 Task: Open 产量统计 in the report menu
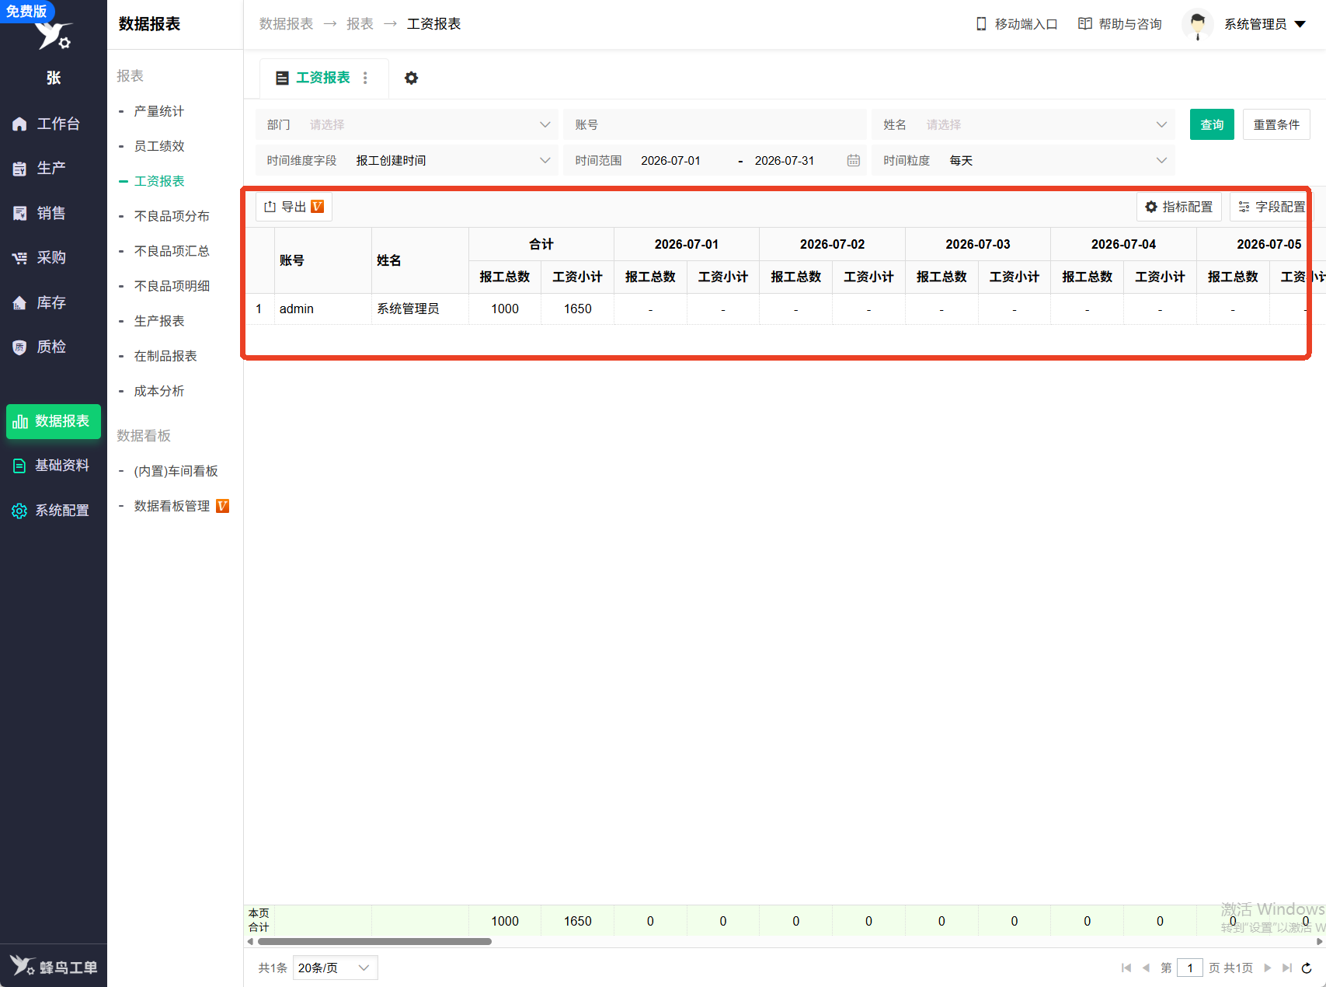[159, 111]
